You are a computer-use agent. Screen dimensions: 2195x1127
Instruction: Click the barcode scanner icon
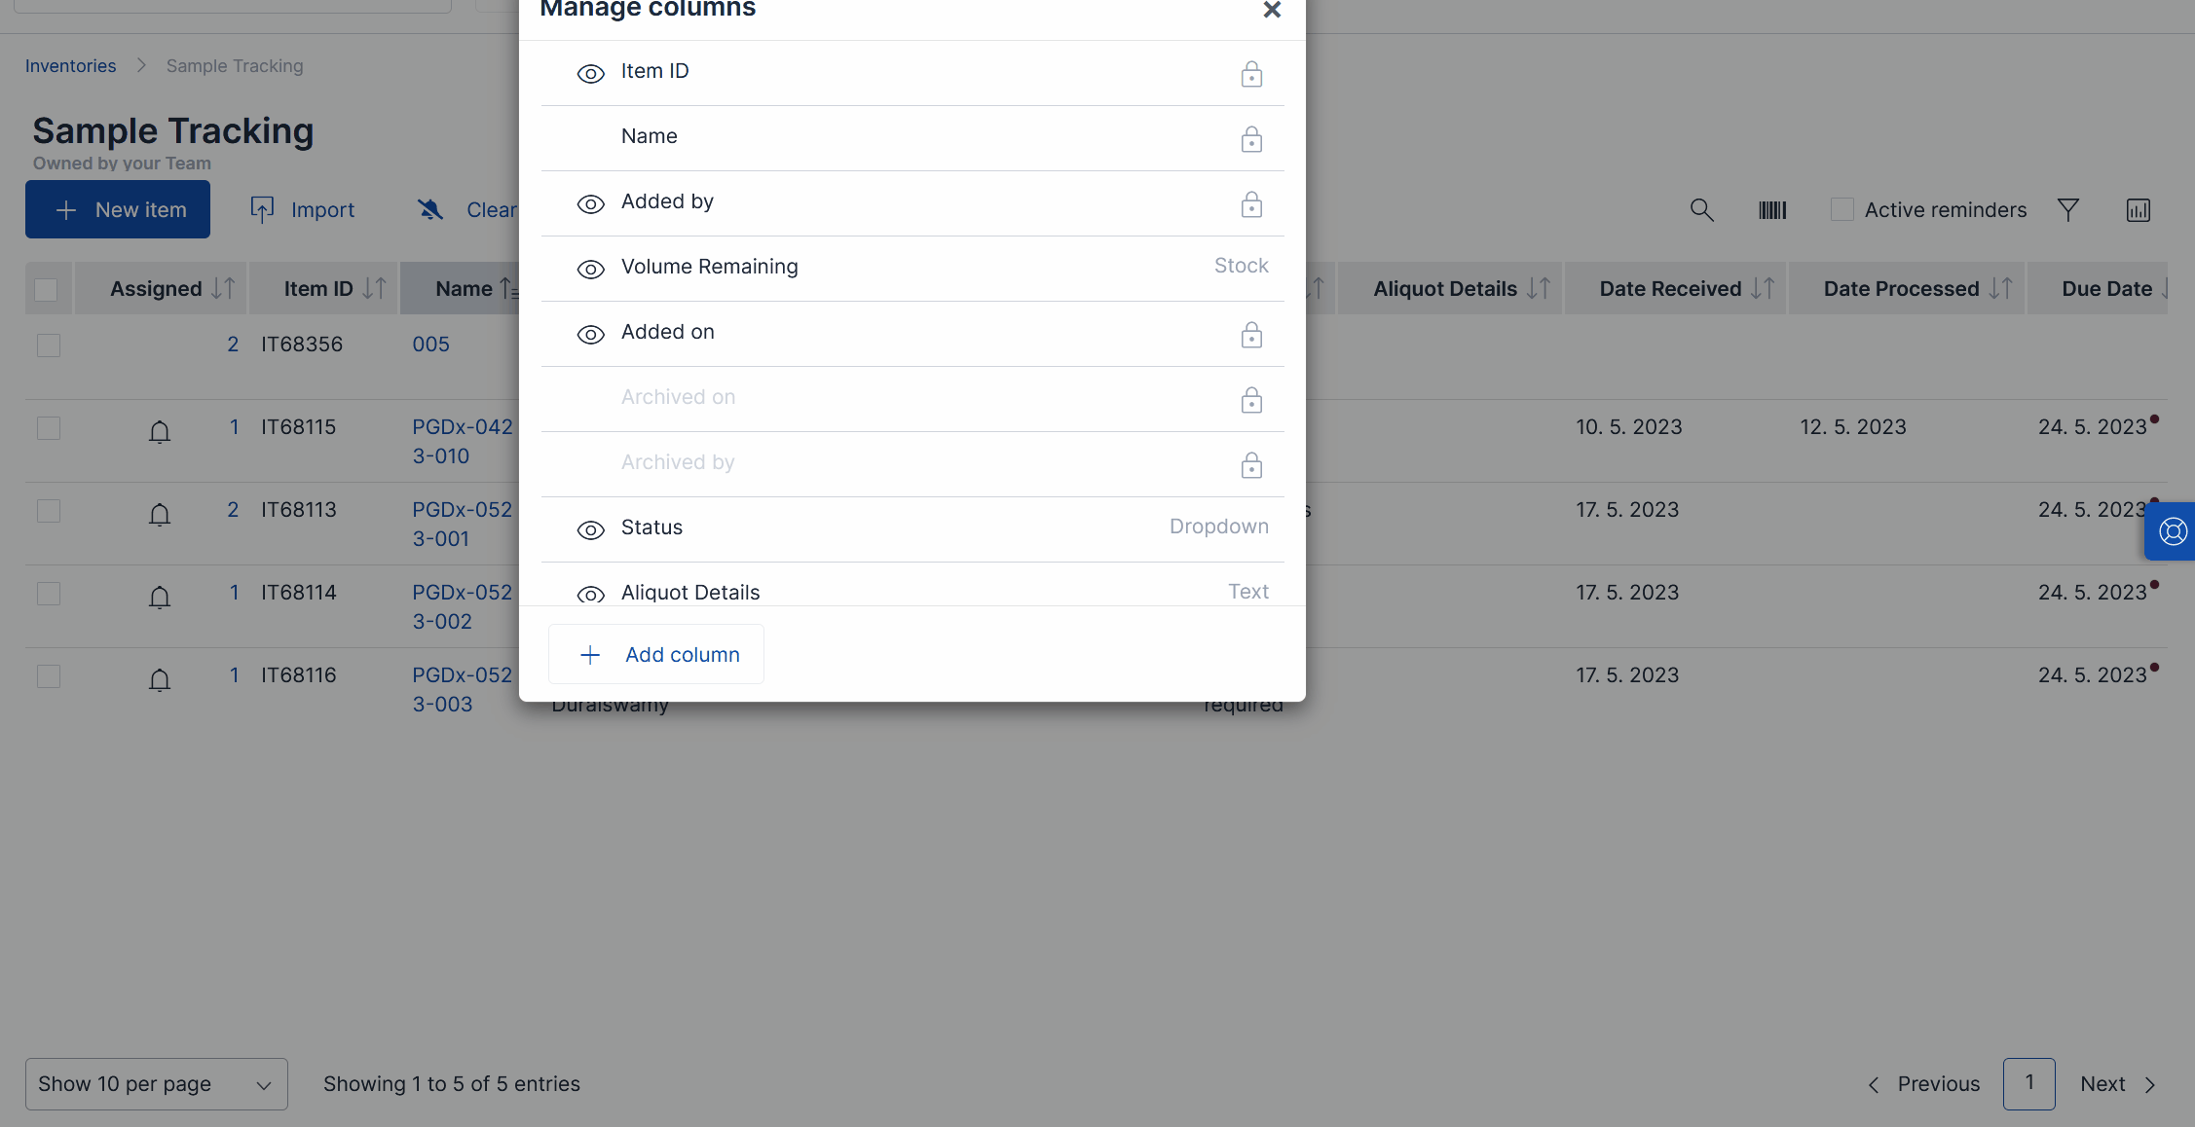pos(1771,210)
